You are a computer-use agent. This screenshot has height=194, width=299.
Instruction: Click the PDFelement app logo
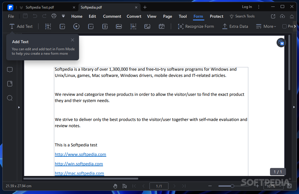pos(10,7)
